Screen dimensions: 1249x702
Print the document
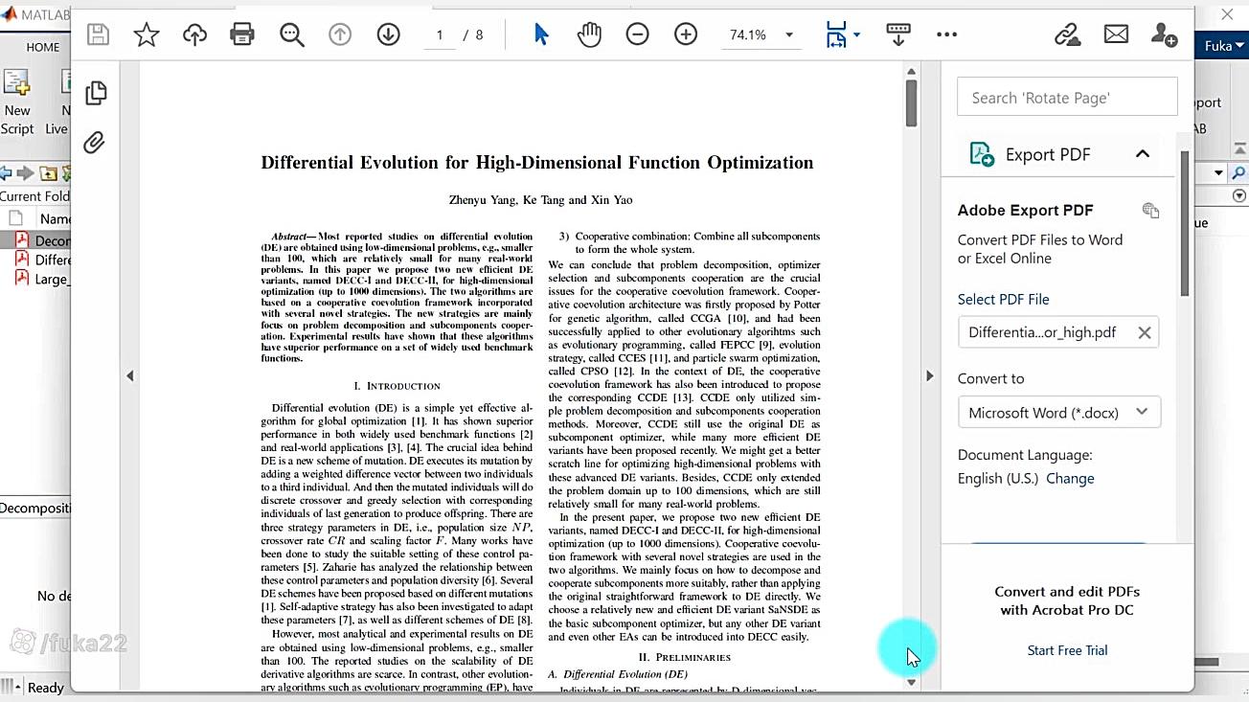pyautogui.click(x=242, y=35)
